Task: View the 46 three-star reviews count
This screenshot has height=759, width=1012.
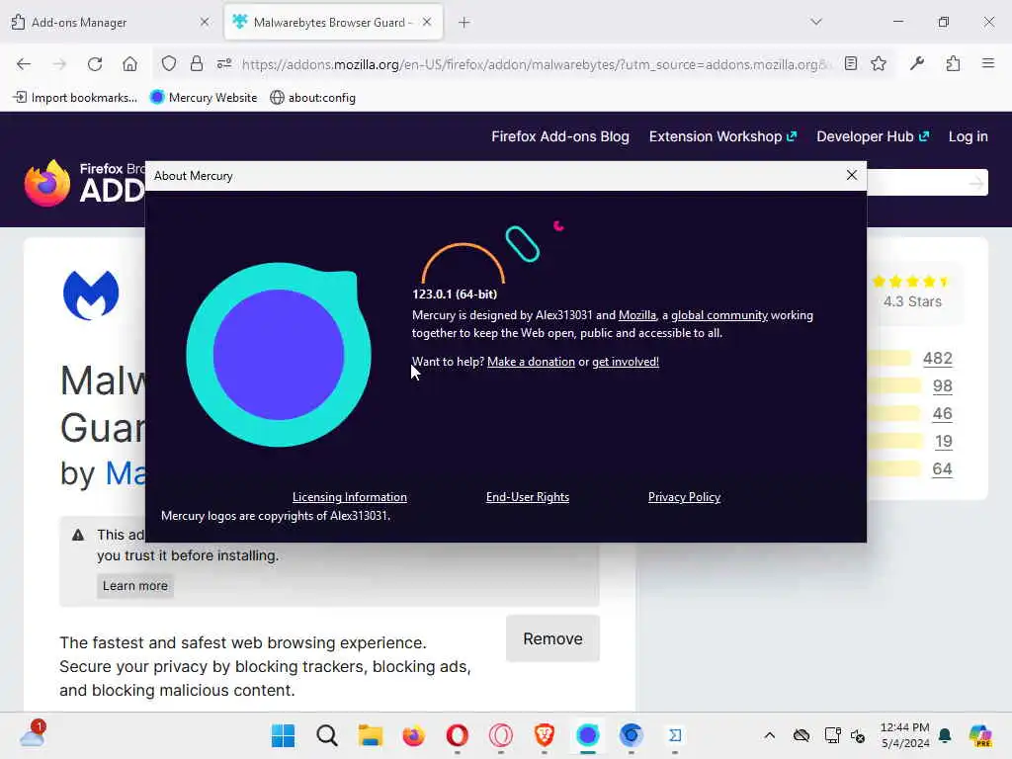Action: pyautogui.click(x=942, y=414)
